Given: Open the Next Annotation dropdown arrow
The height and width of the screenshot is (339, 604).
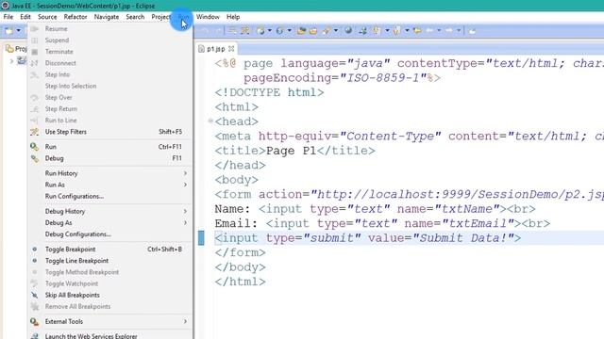Looking at the screenshot, I should coord(387,30).
